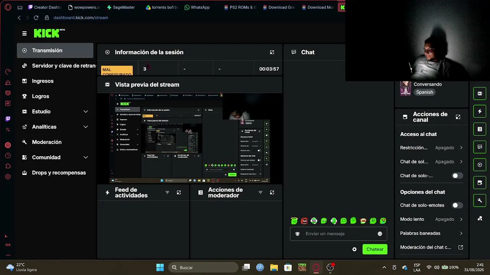This screenshot has width=490, height=275.
Task: Open the Restricción chat access setting
Action: click(x=431, y=148)
